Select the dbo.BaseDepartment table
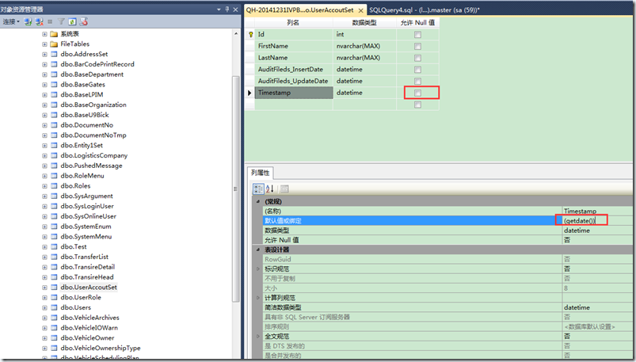636x362 pixels. [x=92, y=74]
